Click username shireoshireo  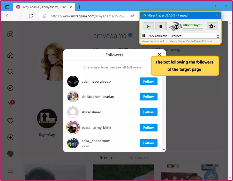tap(91, 112)
